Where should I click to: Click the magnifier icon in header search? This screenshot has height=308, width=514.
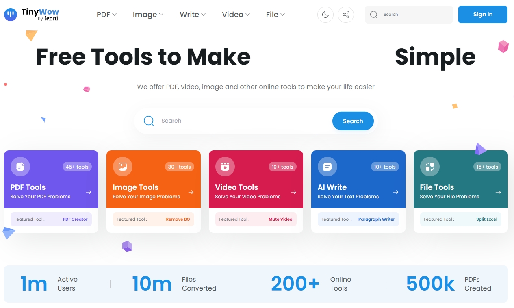coord(374,15)
